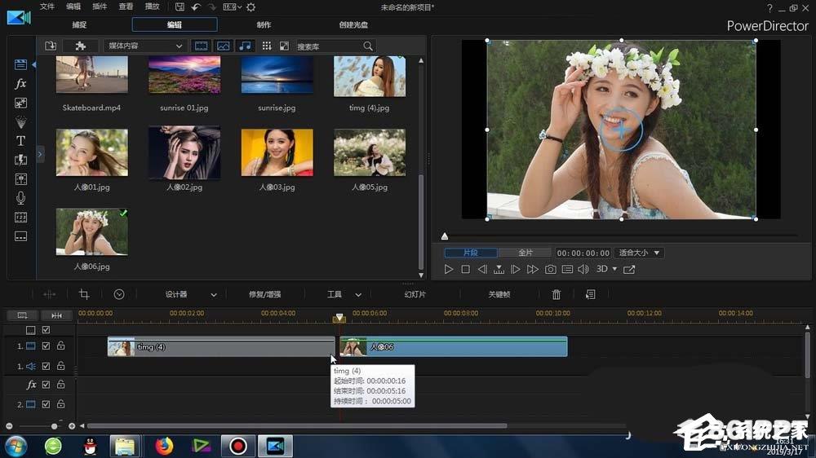Lock the fx track
816x458 pixels.
coord(61,384)
